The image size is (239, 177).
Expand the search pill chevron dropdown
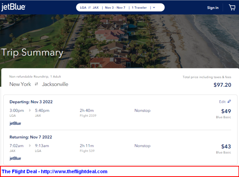click(154, 7)
